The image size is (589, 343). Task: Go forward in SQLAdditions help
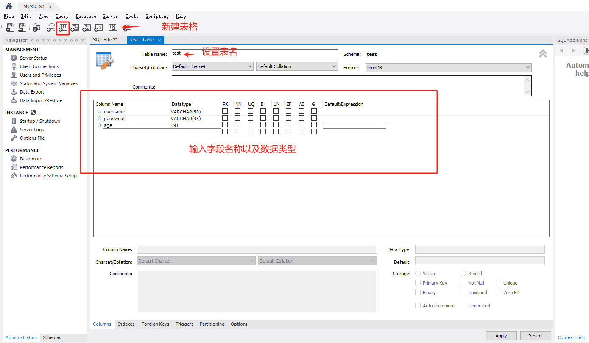pos(574,51)
